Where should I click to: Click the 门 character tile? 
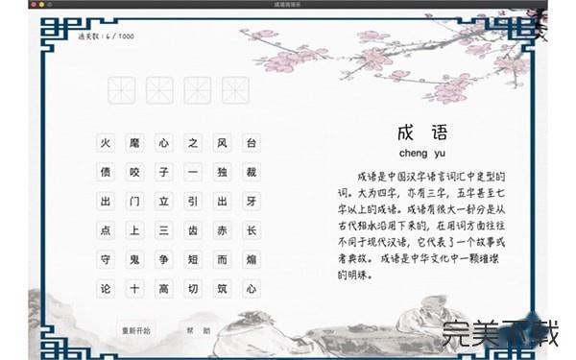pyautogui.click(x=134, y=202)
